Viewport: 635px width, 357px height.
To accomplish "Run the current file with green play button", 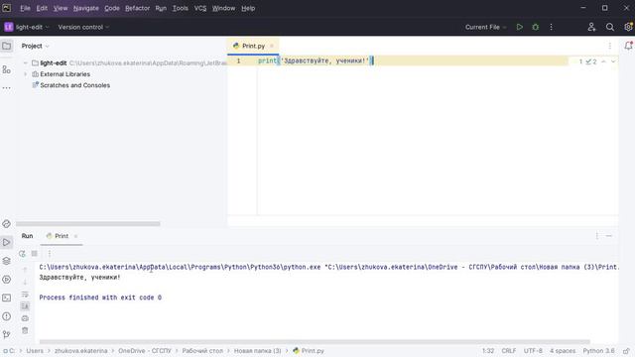I will click(x=520, y=27).
